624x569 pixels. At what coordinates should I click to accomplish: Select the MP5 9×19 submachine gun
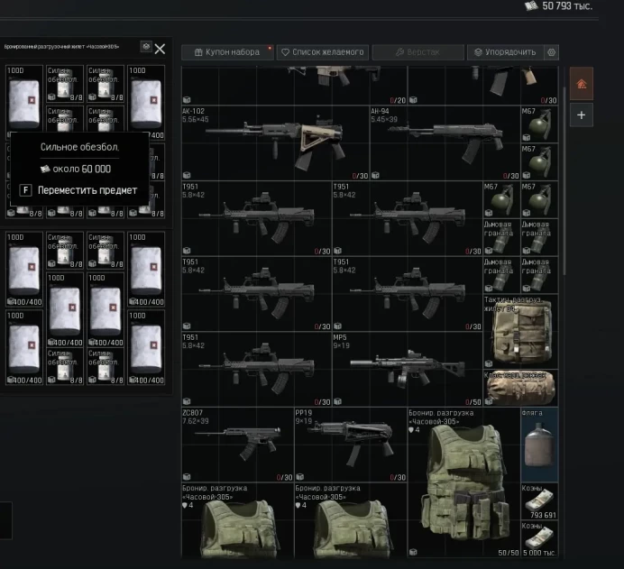tap(407, 369)
